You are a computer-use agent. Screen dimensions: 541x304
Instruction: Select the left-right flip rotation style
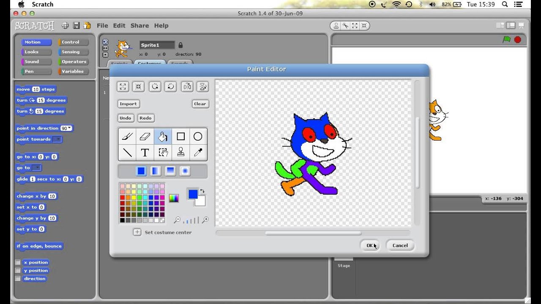pos(105,48)
